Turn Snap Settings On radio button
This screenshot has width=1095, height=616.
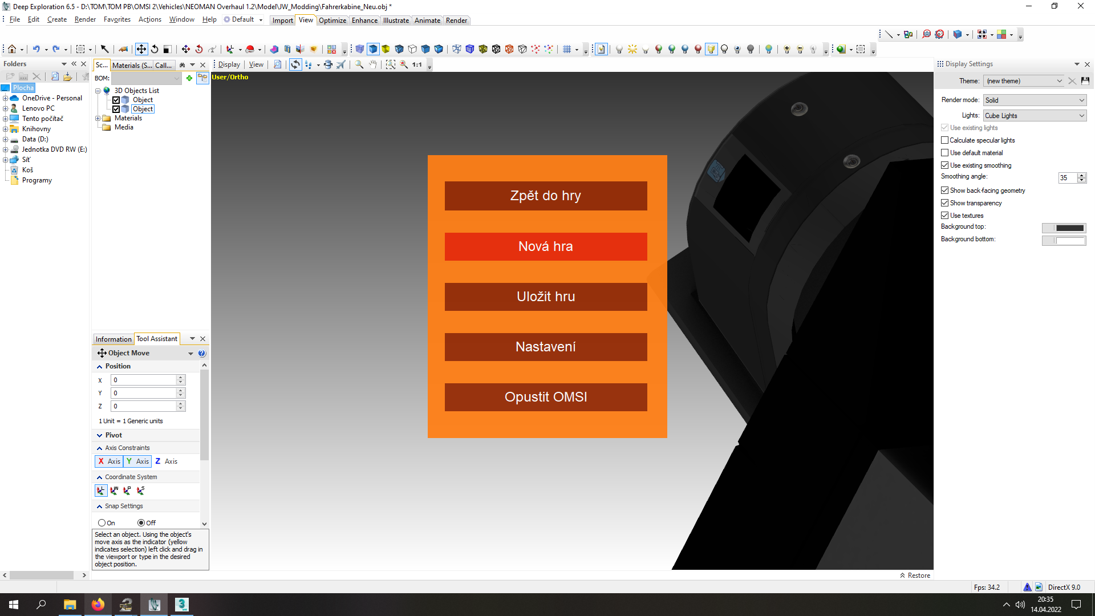(102, 522)
